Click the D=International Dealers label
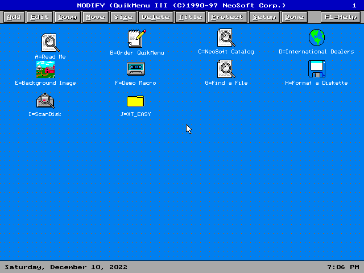 click(x=316, y=52)
